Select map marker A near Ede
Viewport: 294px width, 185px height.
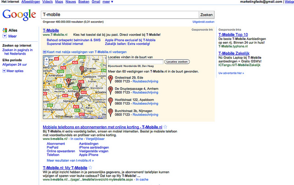68,82
